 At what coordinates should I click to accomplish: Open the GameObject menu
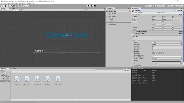click(15, 3)
